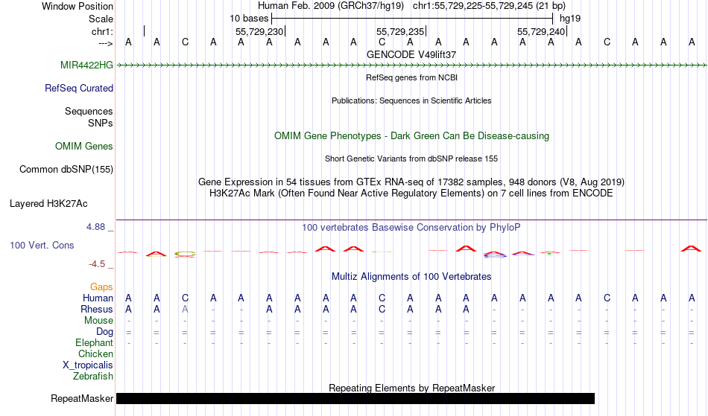Click the RefSeq genes from NCBI title

click(411, 77)
